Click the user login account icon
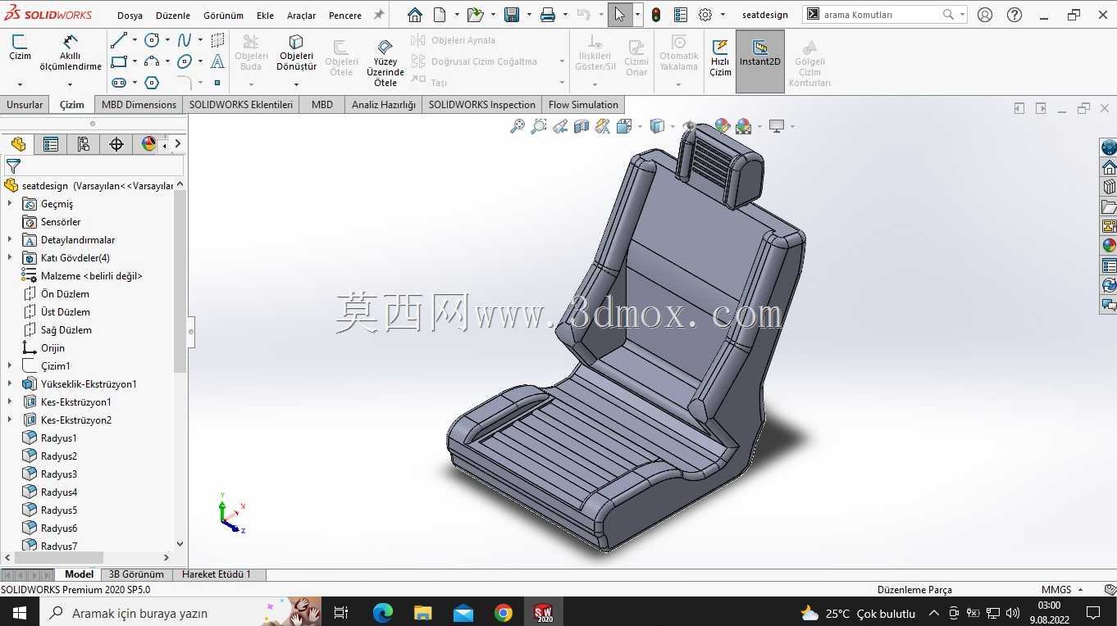Image resolution: width=1117 pixels, height=626 pixels. (985, 15)
